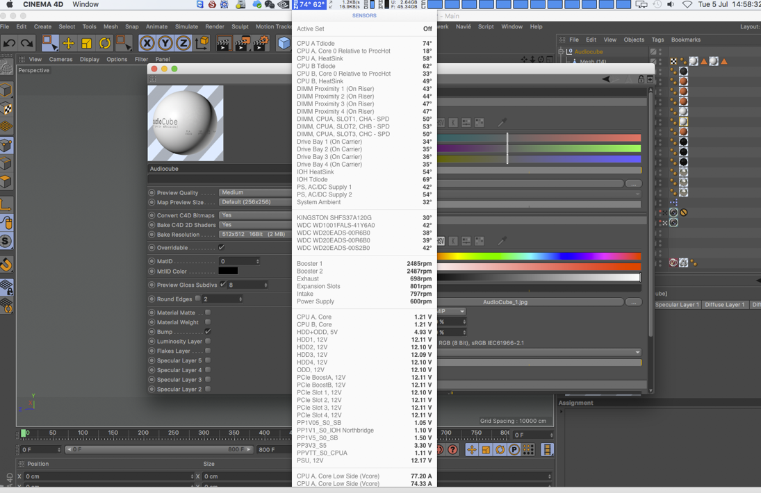This screenshot has height=493, width=761.
Task: Toggle the Bump checkbox
Action: tap(208, 332)
